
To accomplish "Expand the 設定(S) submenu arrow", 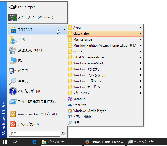I will tap(64, 71).
